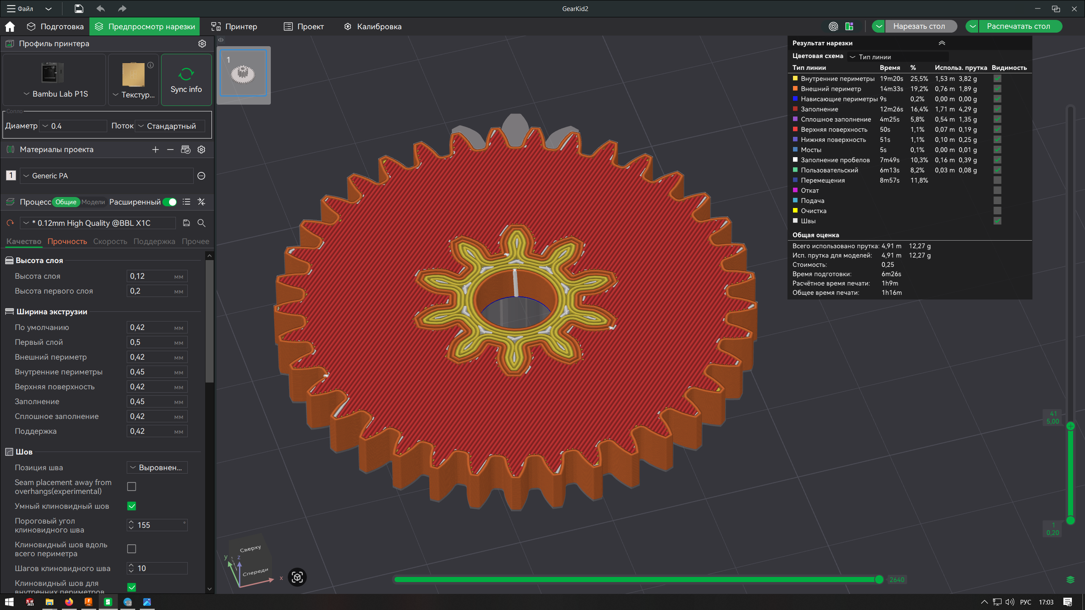Open the Generic PA filament dropdown

pyautogui.click(x=107, y=176)
